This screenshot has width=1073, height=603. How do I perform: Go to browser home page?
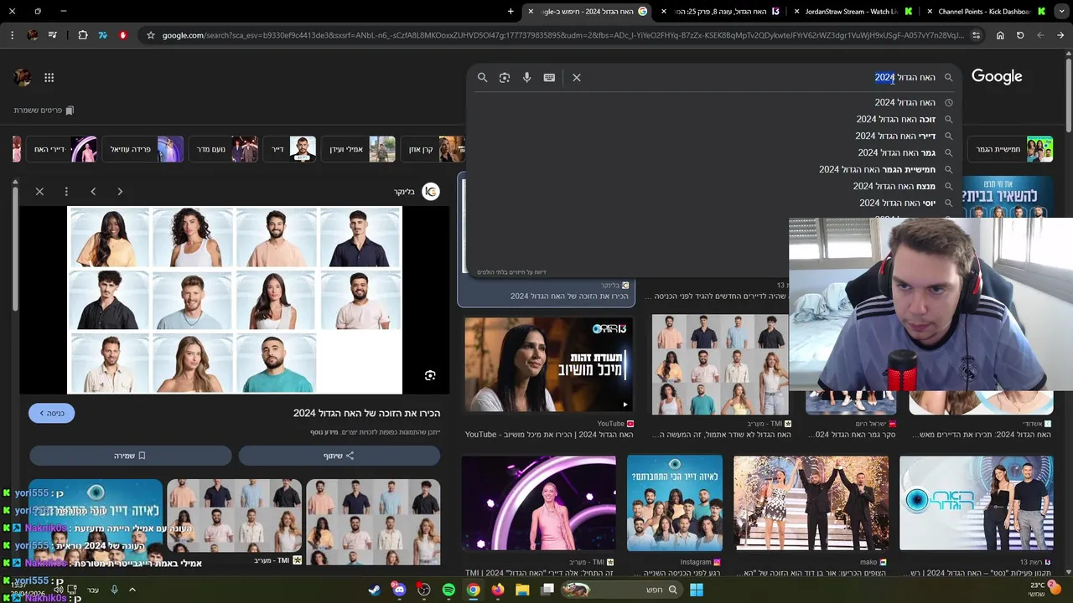click(1000, 35)
